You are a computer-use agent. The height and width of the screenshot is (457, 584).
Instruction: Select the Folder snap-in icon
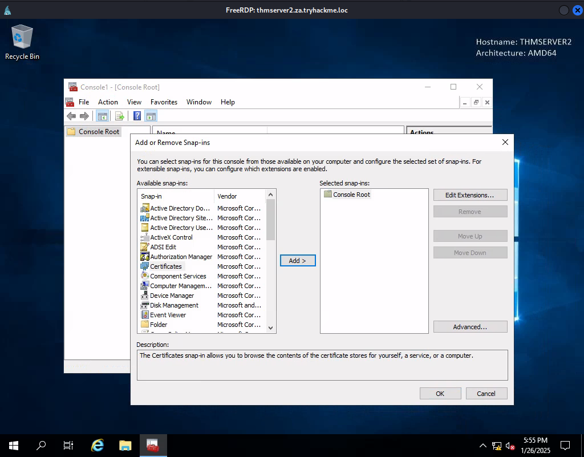pos(144,325)
